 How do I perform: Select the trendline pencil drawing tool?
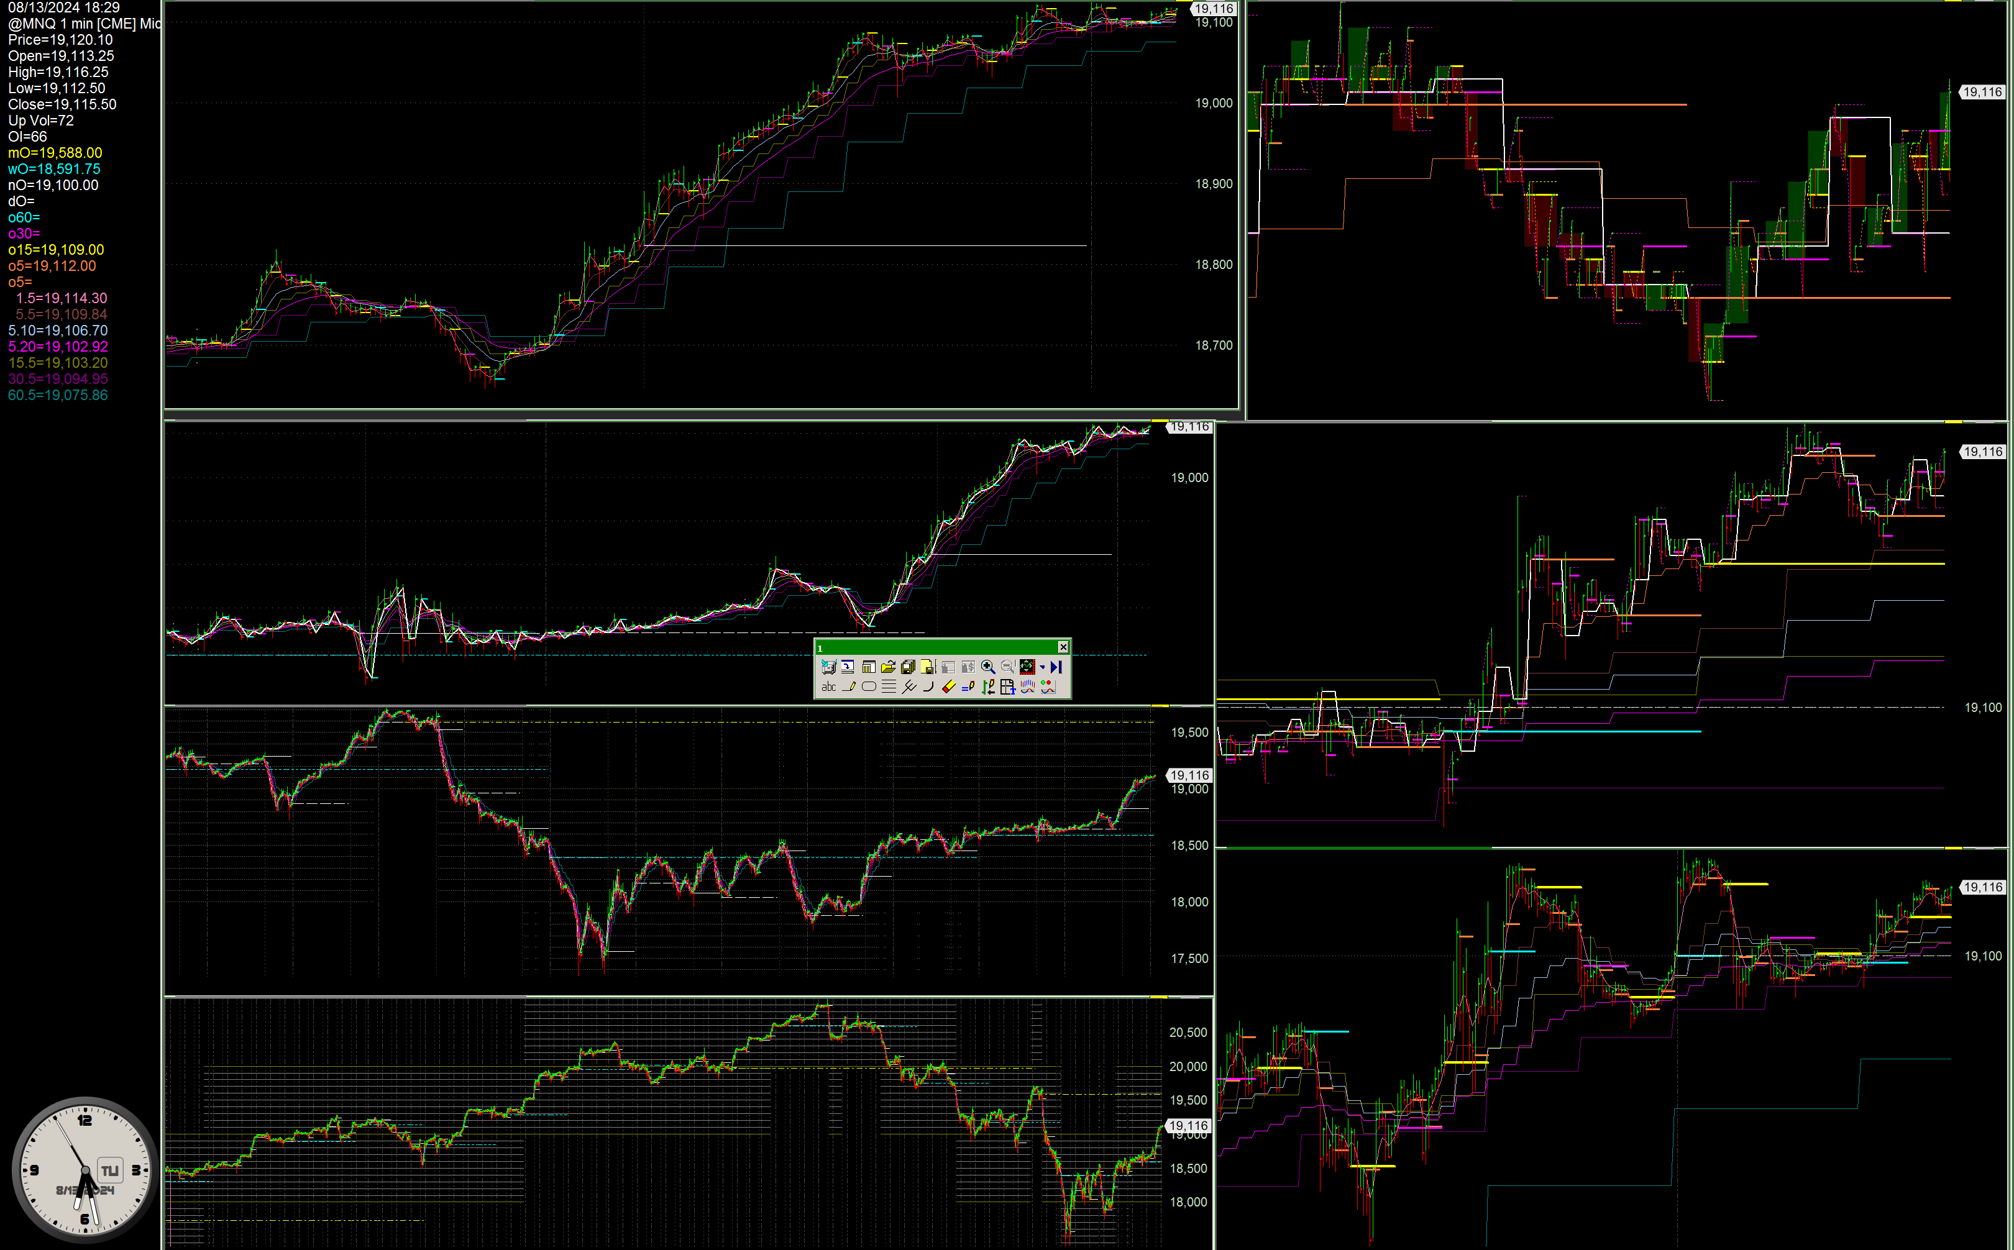click(x=848, y=686)
